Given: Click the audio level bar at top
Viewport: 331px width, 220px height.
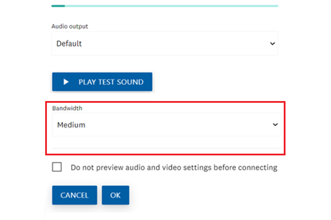Looking at the screenshot, I should [x=165, y=6].
